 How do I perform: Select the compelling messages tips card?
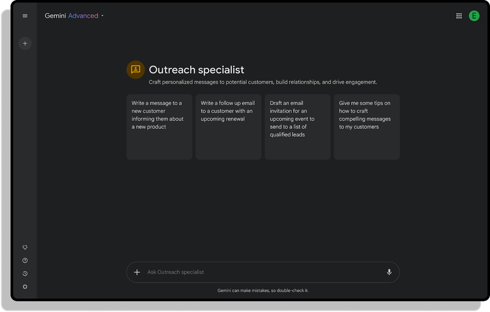coord(366,127)
